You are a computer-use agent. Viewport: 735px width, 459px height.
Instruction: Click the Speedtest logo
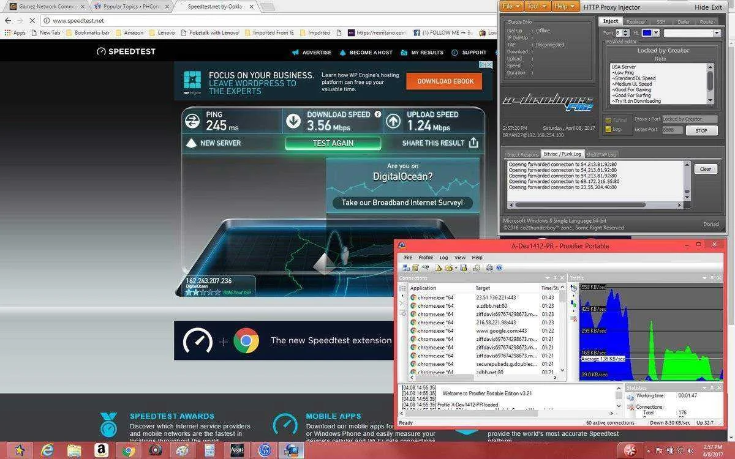126,52
